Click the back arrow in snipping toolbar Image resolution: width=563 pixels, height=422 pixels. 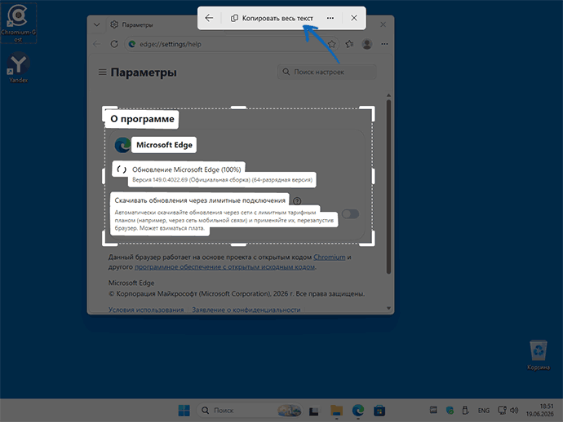(209, 18)
